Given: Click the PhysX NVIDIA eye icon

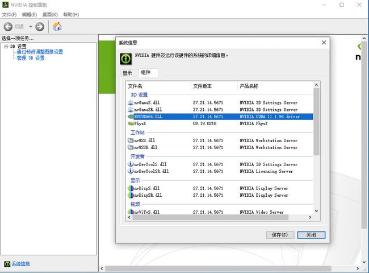Looking at the screenshot, I should click(x=131, y=123).
